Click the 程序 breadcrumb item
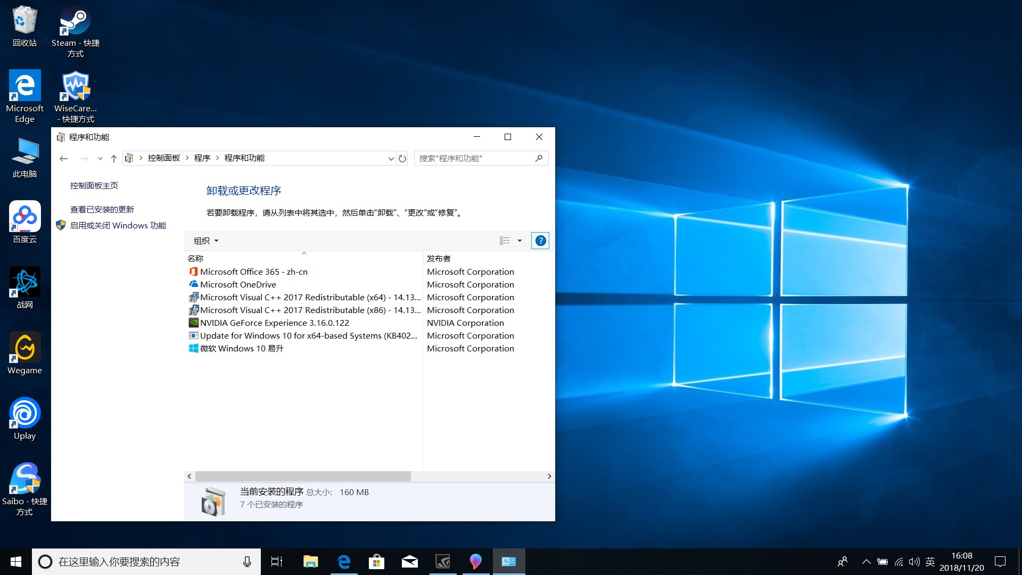Screen dimensions: 1022x575 click(x=202, y=158)
